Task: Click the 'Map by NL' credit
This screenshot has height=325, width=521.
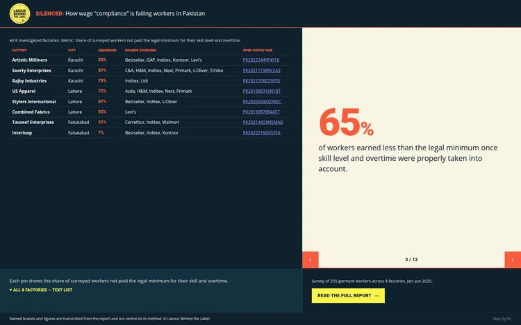Action: (x=502, y=319)
